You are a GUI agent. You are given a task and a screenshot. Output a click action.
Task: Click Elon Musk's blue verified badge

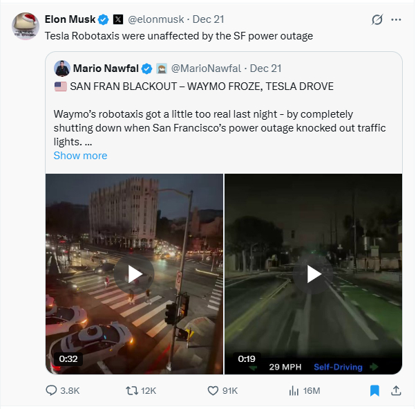click(x=104, y=19)
